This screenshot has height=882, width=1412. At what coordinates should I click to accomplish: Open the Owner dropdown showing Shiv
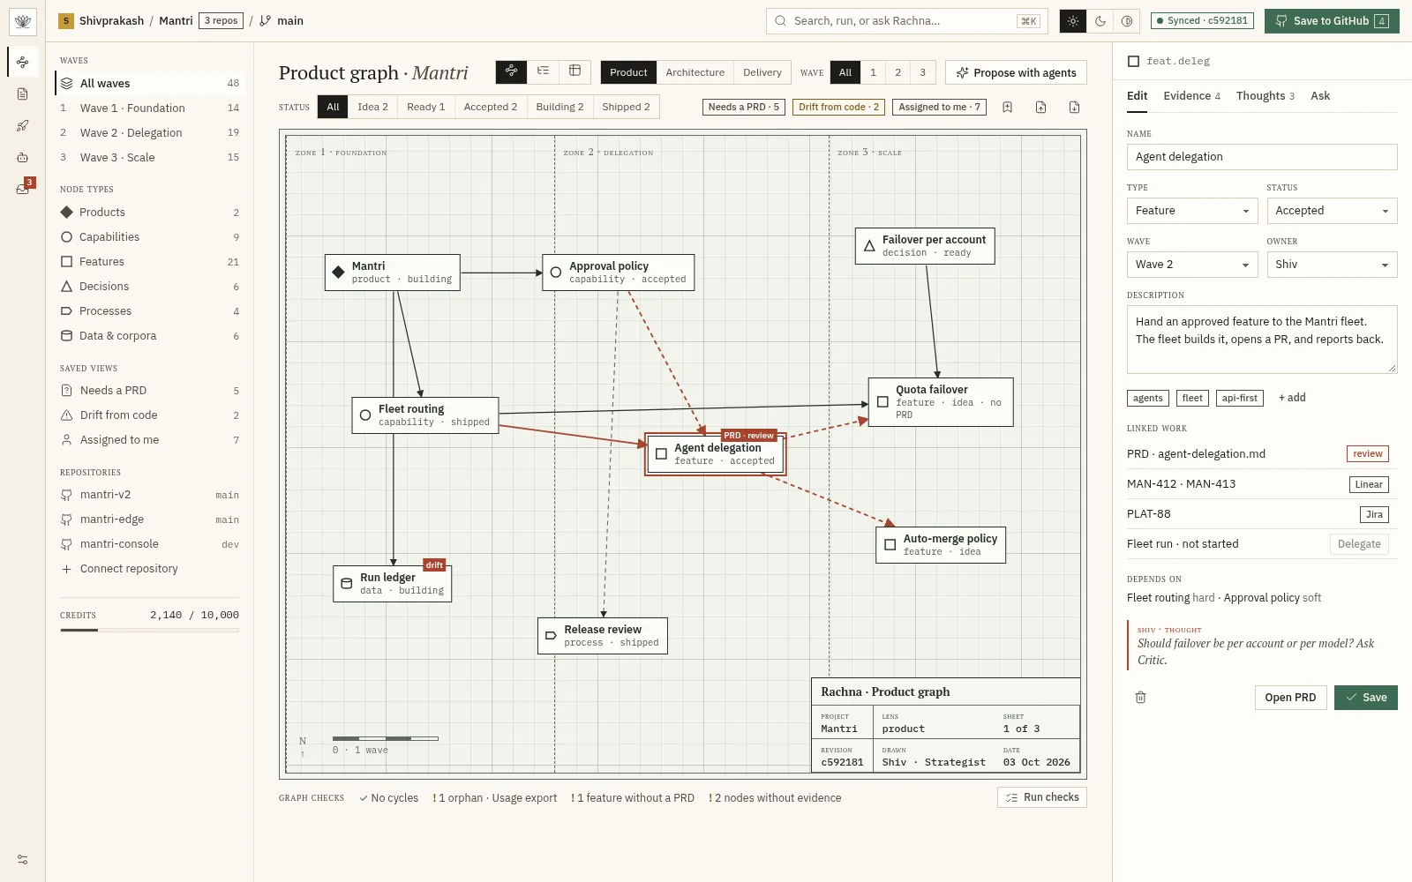coord(1332,265)
